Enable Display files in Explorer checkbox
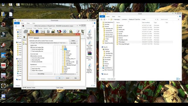 pos(31,71)
